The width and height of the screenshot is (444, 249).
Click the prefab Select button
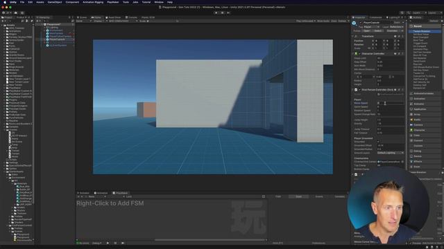(x=377, y=30)
